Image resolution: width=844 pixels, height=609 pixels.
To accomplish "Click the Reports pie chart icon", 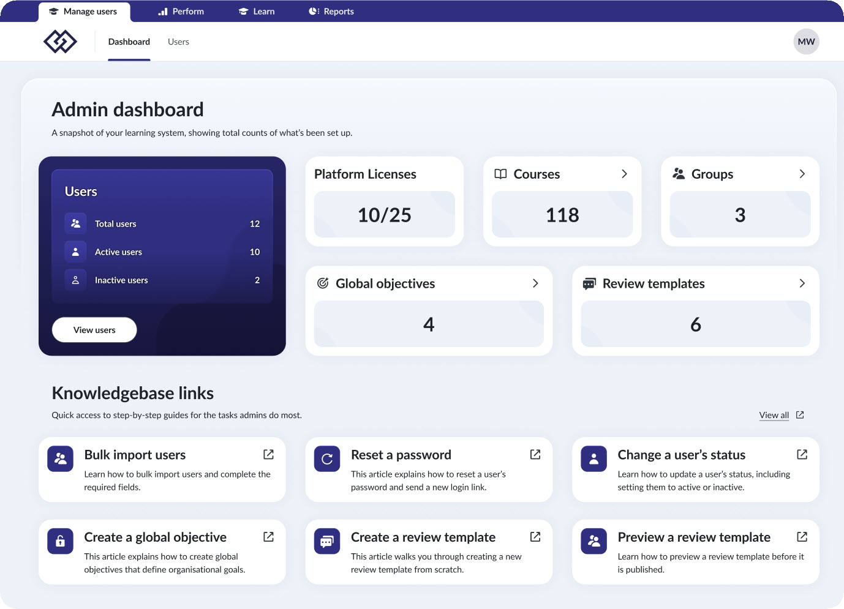I will coord(314,12).
